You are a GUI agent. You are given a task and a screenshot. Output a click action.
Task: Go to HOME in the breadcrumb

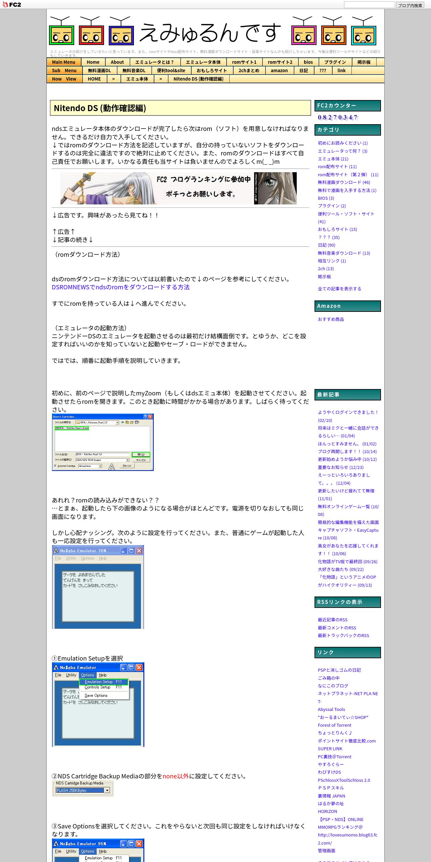tap(94, 79)
